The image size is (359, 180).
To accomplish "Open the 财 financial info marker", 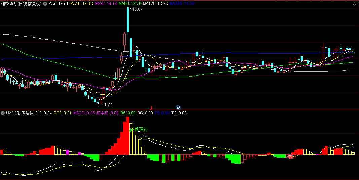I will click(178, 107).
